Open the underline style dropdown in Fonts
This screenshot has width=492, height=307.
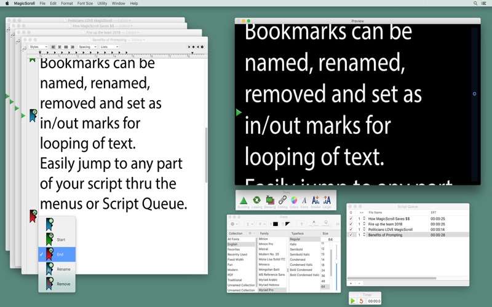pos(250,224)
